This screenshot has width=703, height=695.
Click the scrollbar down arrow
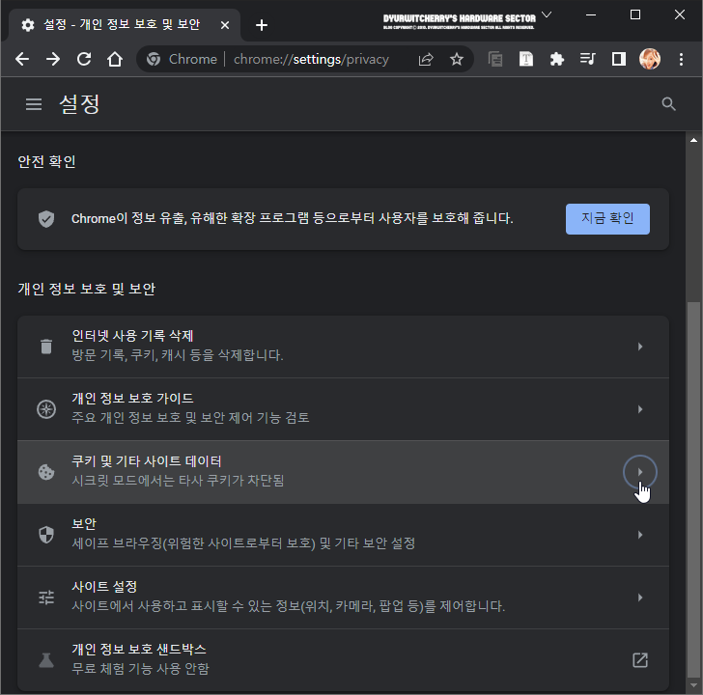(693, 686)
